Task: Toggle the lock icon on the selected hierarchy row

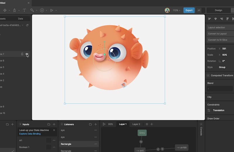Action: (x=22, y=54)
